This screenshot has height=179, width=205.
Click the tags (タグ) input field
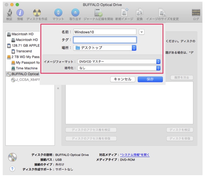105,40
